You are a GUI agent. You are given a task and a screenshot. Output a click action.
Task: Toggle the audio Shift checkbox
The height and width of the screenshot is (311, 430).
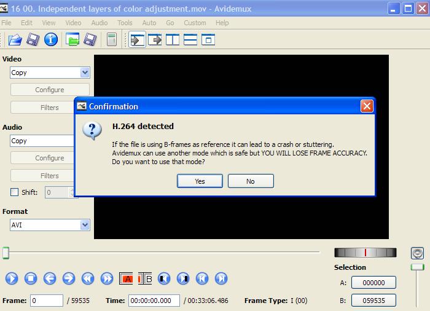pos(14,192)
